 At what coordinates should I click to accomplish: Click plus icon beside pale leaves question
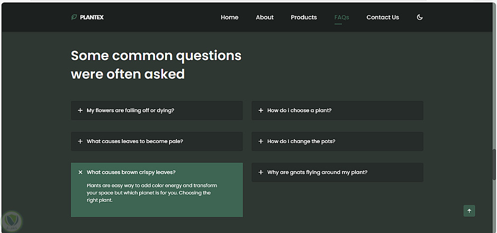tap(81, 142)
